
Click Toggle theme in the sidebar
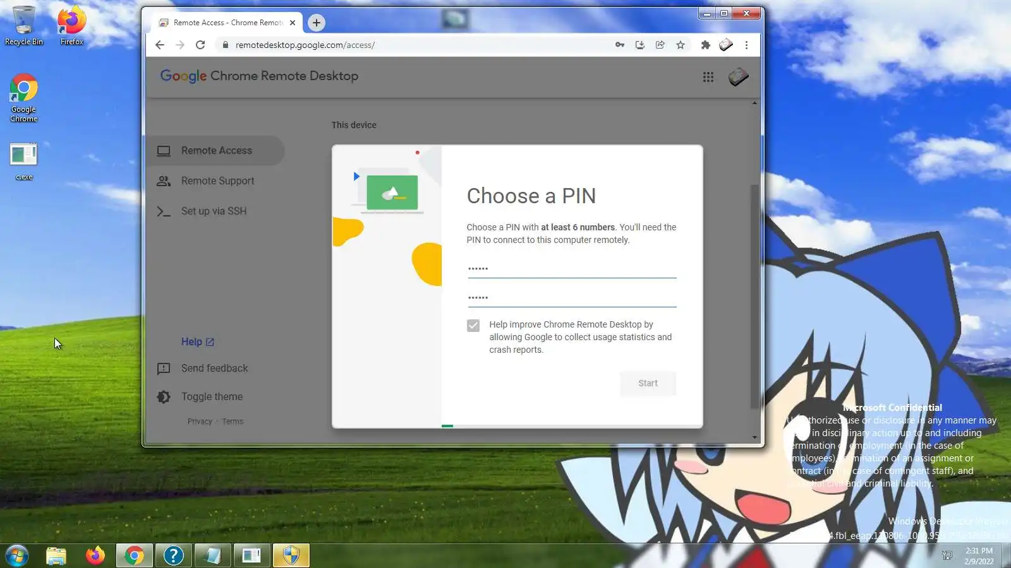point(200,397)
